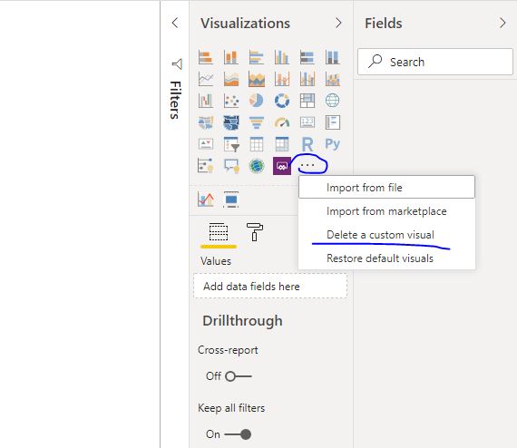517x448 pixels.
Task: Collapse the Fields pane arrow
Action: click(x=502, y=23)
